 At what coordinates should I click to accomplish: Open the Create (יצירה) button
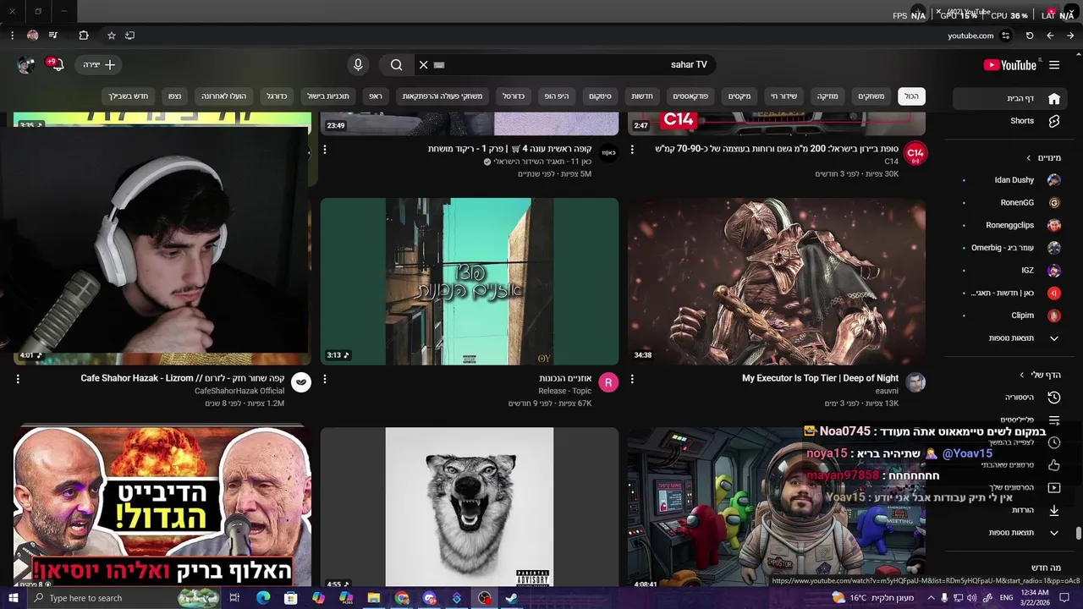99,64
